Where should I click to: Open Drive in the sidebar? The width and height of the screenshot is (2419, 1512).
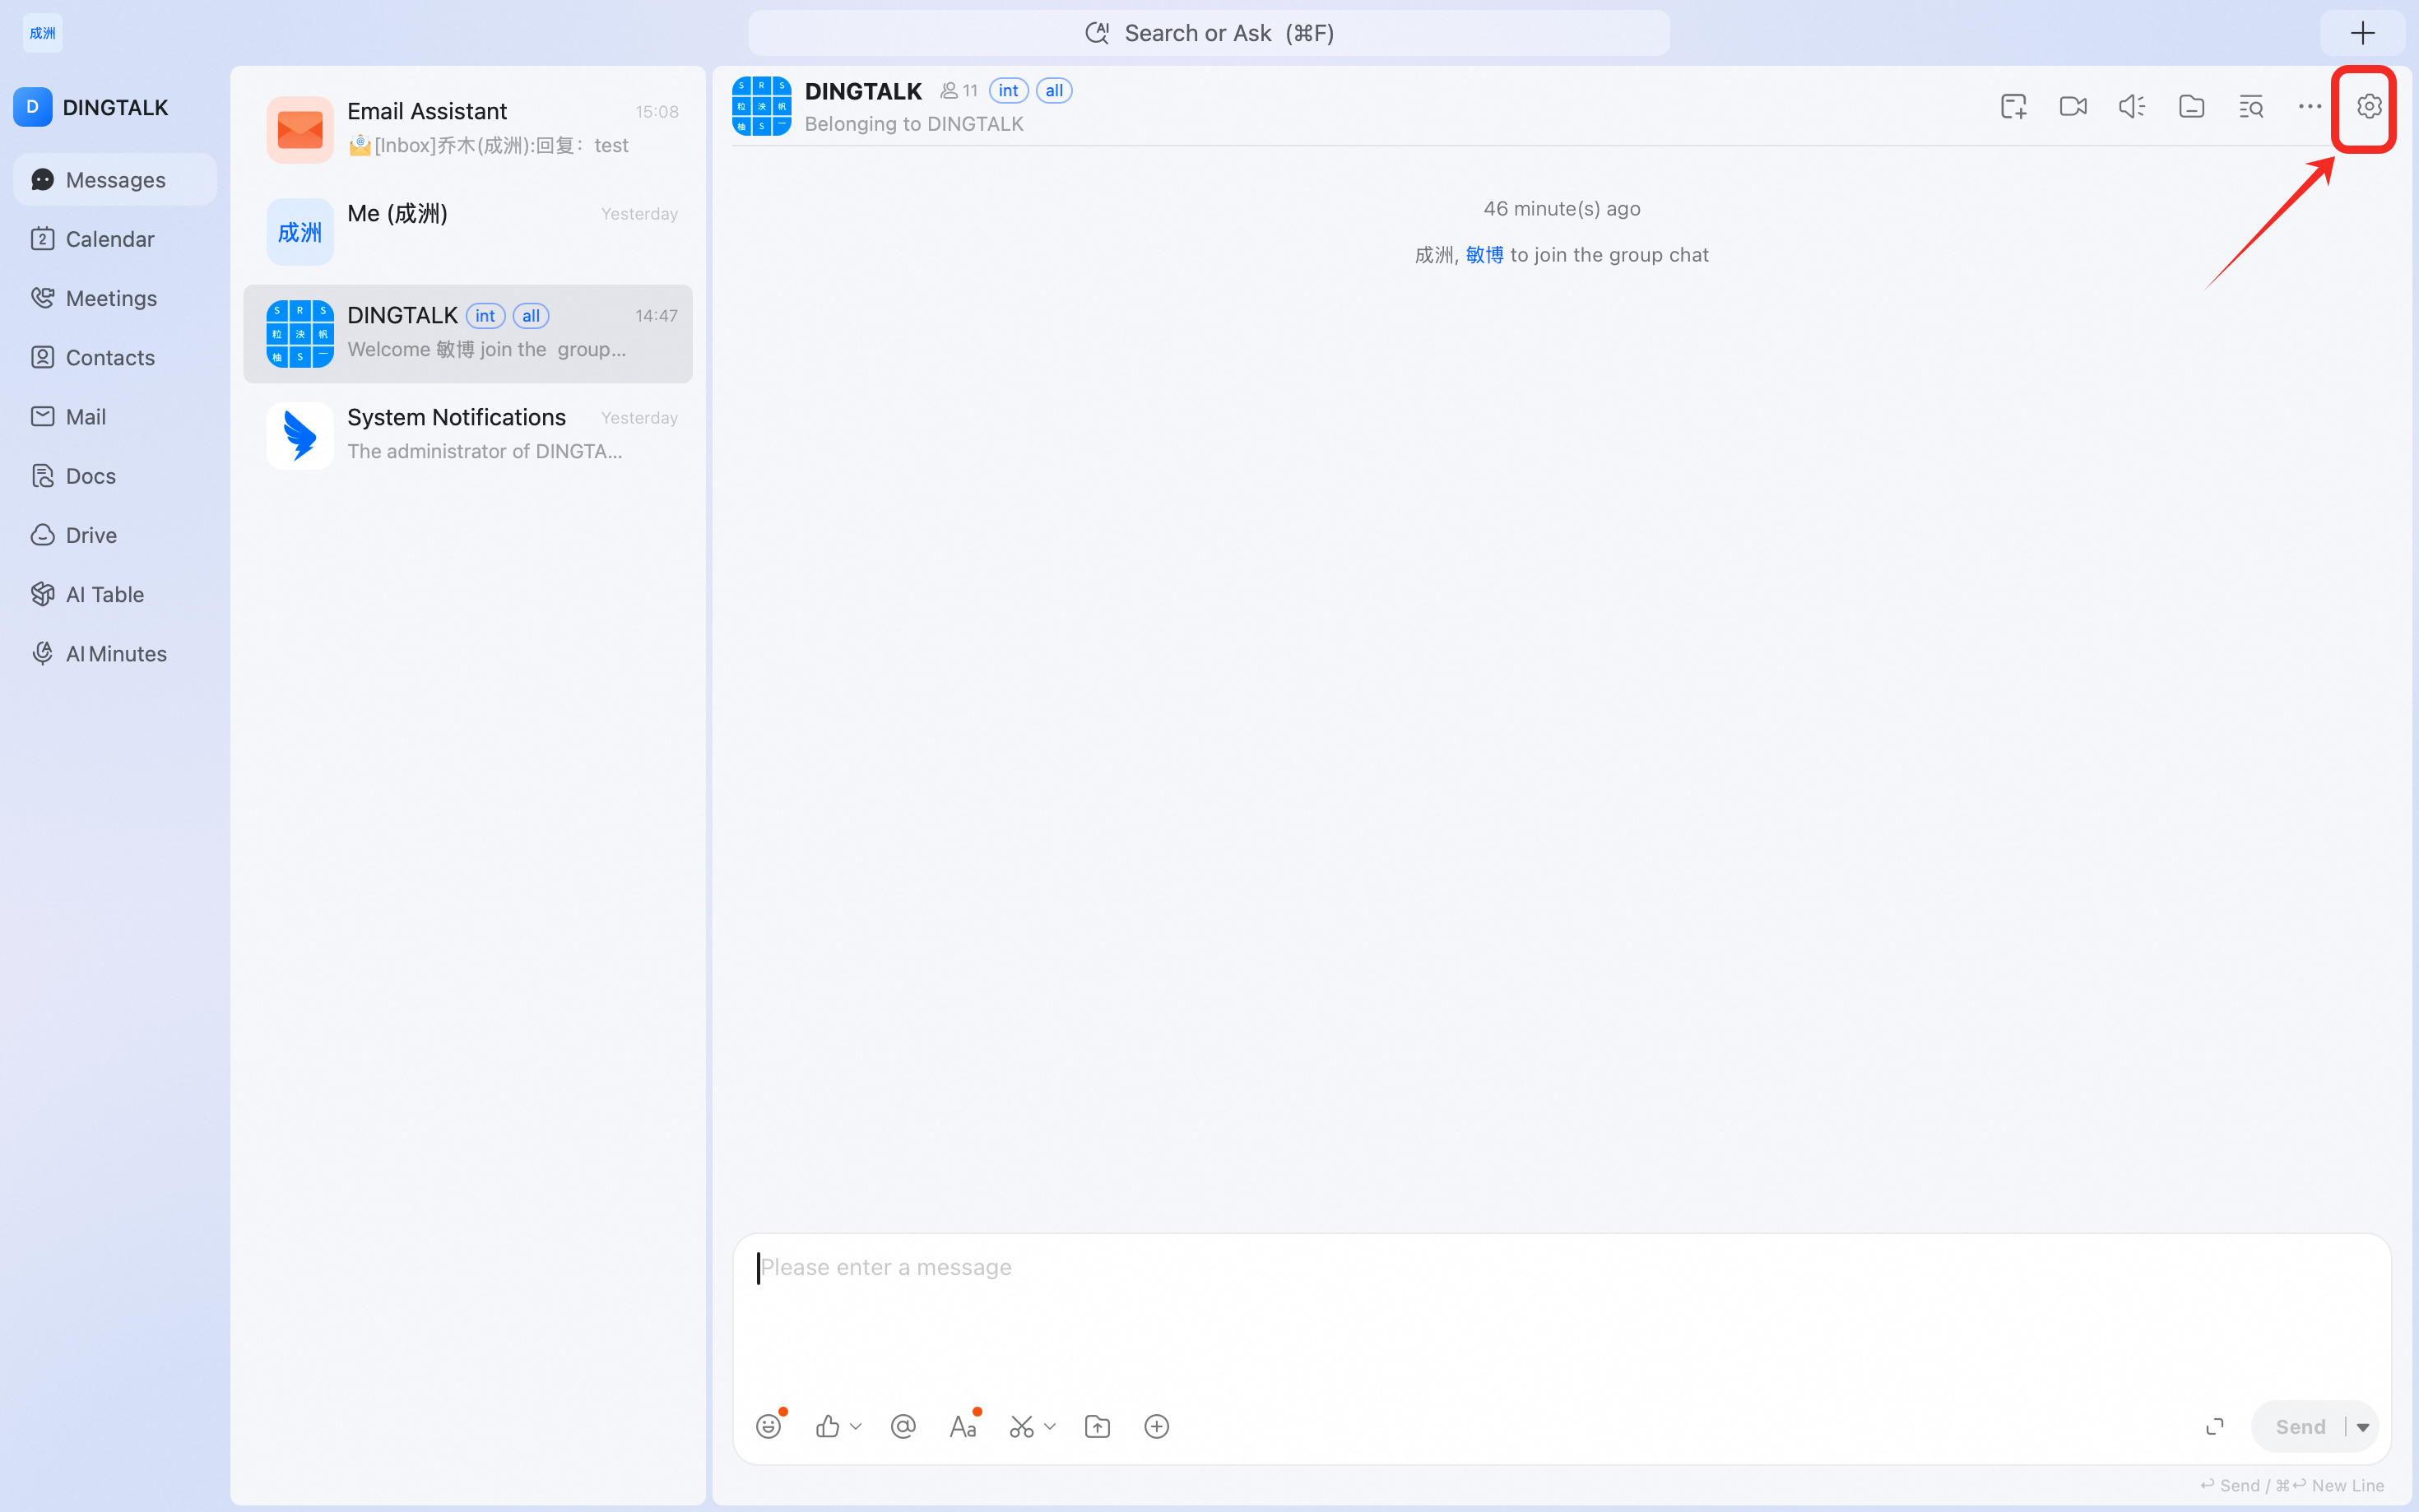(x=115, y=535)
